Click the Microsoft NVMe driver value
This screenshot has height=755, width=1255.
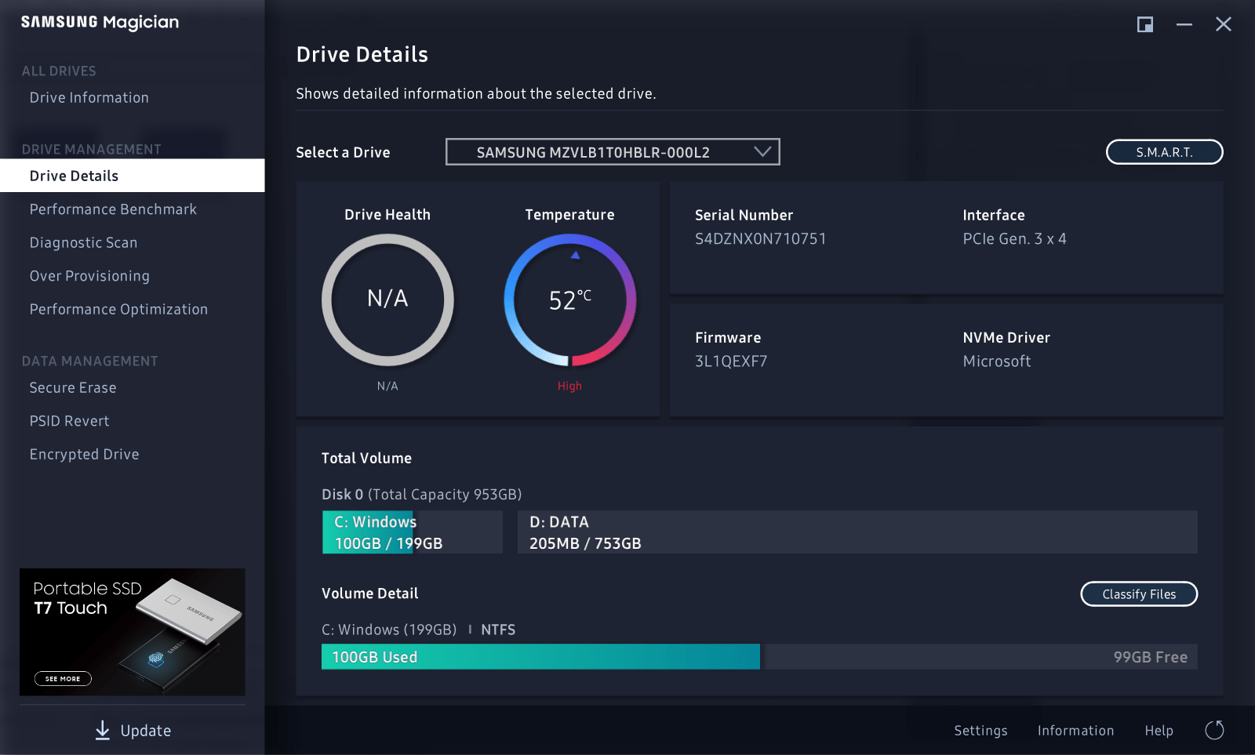tap(997, 361)
